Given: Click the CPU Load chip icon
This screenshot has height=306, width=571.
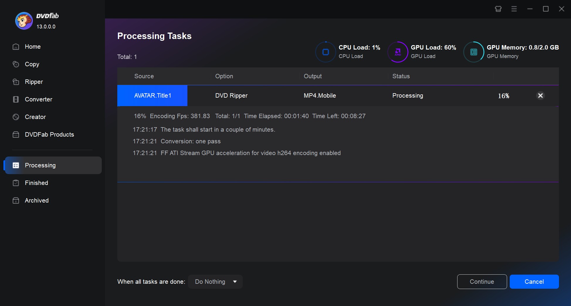Looking at the screenshot, I should [326, 52].
